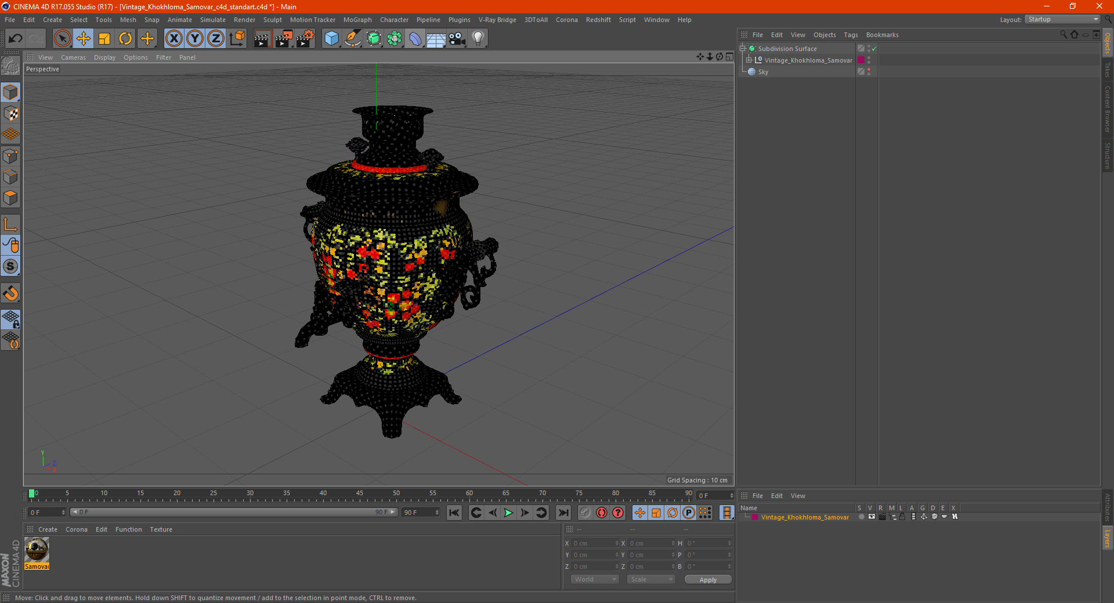The height and width of the screenshot is (603, 1114).
Task: Open the Simulate menu
Action: tap(213, 20)
